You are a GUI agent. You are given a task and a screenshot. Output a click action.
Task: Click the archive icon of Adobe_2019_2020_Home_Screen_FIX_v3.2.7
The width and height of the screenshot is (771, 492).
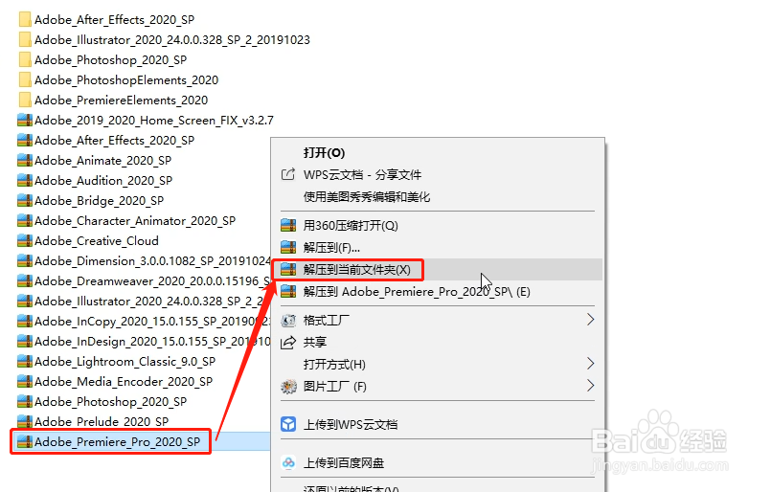[25, 121]
